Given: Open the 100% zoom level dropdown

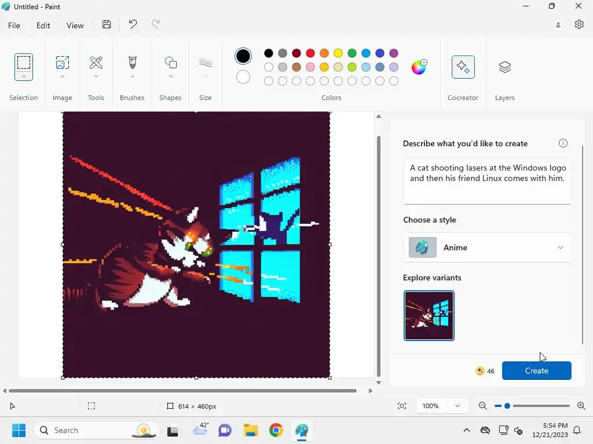Looking at the screenshot, I should pos(442,406).
